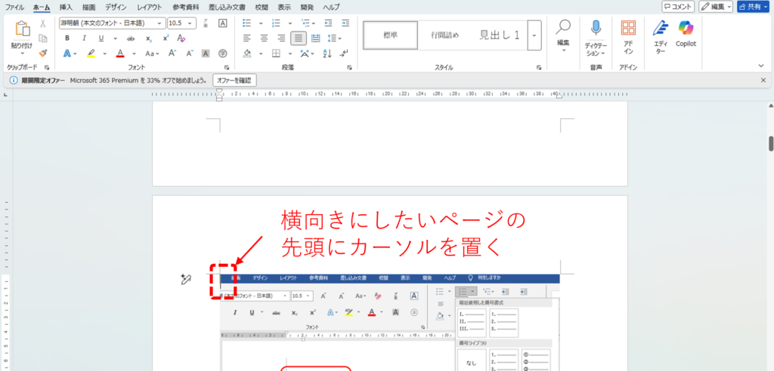Open the エディター (Editor) tool
This screenshot has width=774, height=371.
point(661,34)
